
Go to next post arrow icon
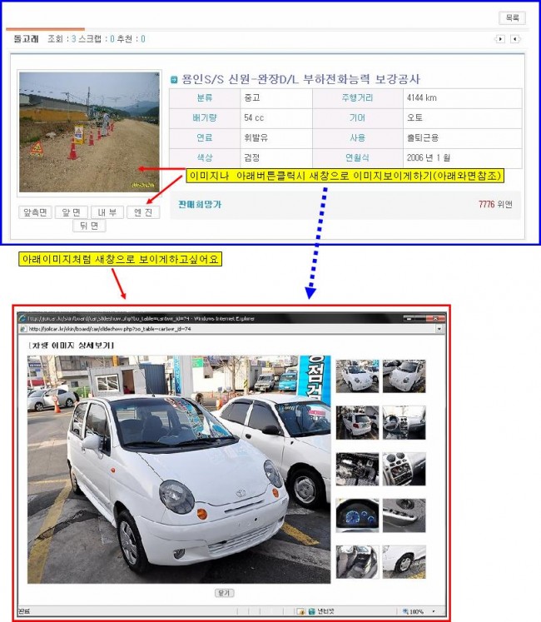[x=514, y=39]
